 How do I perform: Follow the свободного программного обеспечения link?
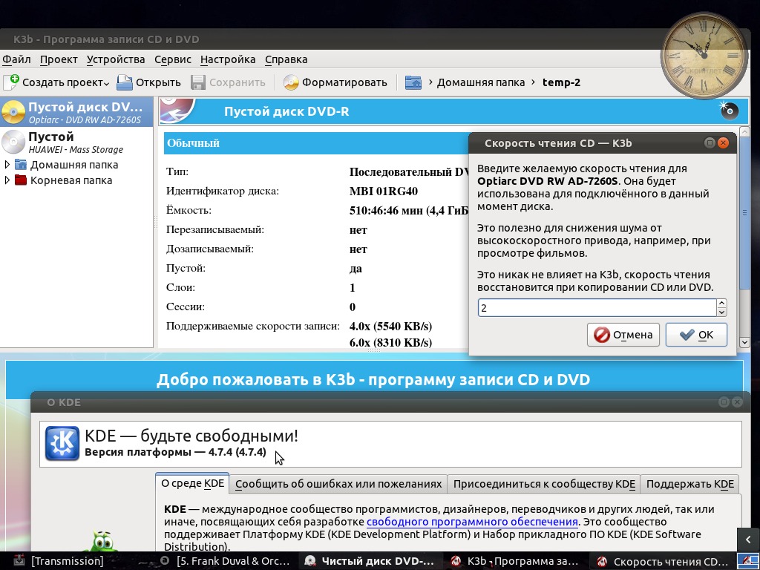[x=472, y=522]
